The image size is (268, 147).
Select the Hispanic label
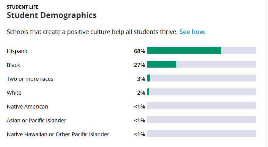coord(17,51)
